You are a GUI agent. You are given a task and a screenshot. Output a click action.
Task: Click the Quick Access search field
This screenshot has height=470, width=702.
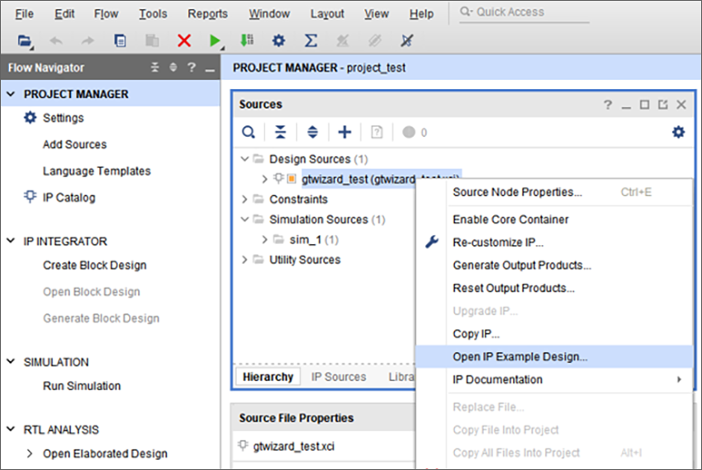pyautogui.click(x=524, y=12)
